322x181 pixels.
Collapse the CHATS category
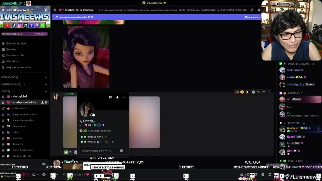click(7, 92)
